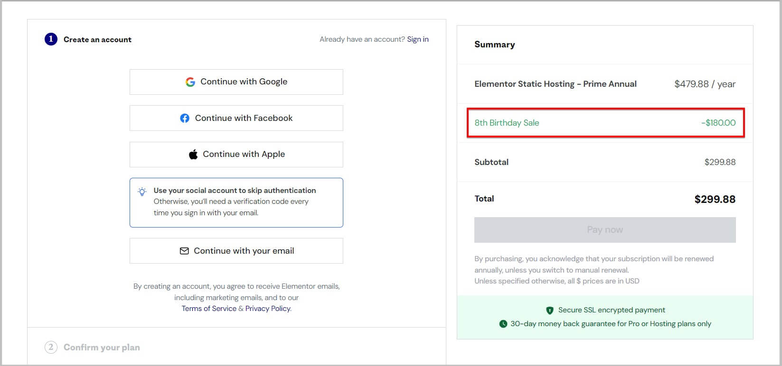Click Elementor Static Hosting - Prime Annual text

(556, 84)
